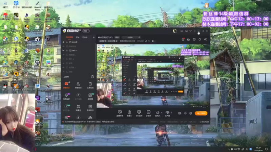Show hidden icons in Windows system tray
Image resolution: width=271 pixels, height=152 pixels.
pyautogui.click(x=228, y=149)
